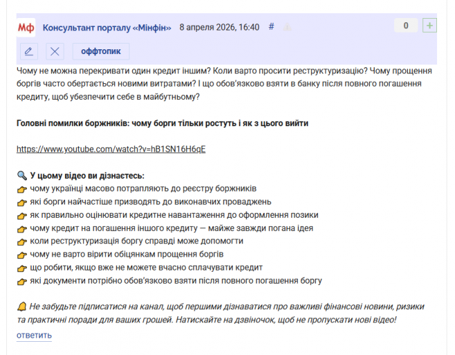This screenshot has width=455, height=355.
Task: Click the comment rating counter showing 0
Action: pos(406,26)
